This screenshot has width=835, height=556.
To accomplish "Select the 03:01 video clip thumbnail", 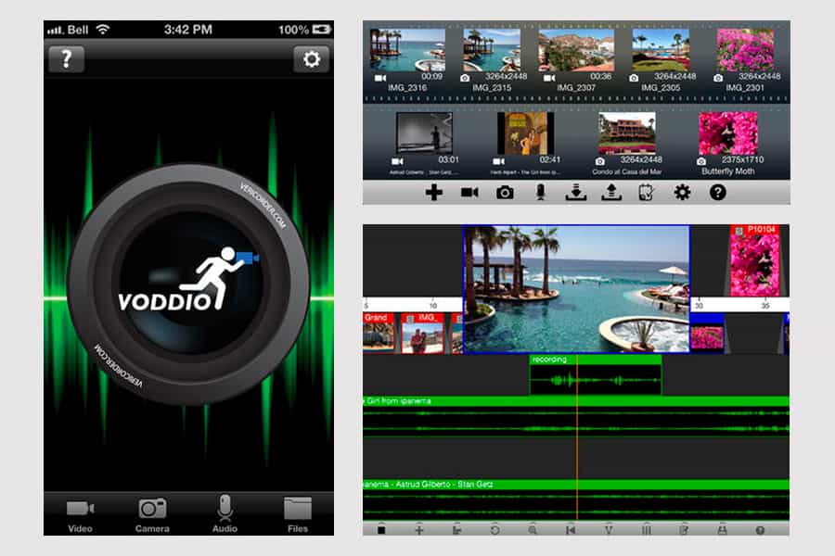I will (x=424, y=133).
